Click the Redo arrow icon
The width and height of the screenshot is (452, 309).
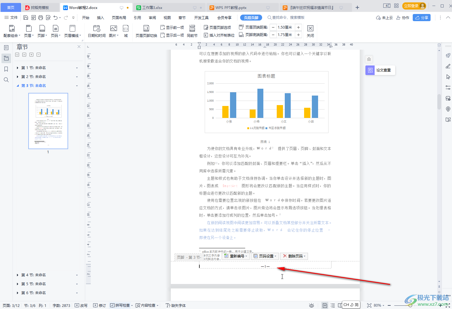66,18
